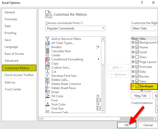Uncheck the Page Layout tab checkbox
This screenshot has height=129, width=158.
(137, 62)
